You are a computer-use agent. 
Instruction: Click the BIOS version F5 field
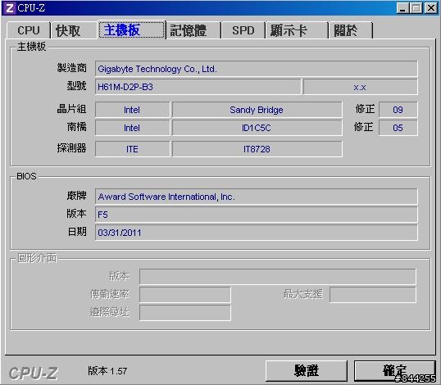[257, 215]
